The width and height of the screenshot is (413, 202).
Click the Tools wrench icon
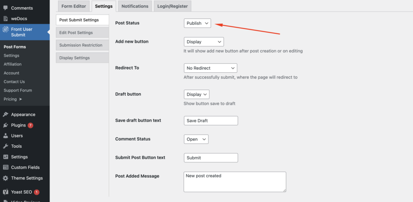pyautogui.click(x=5, y=146)
